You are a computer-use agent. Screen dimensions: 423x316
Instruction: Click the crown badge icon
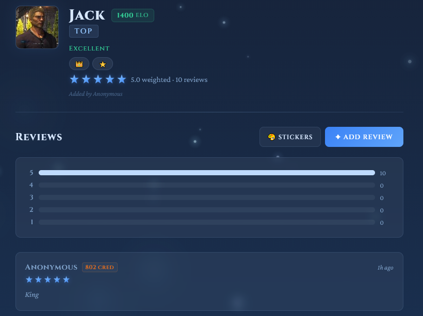(79, 64)
